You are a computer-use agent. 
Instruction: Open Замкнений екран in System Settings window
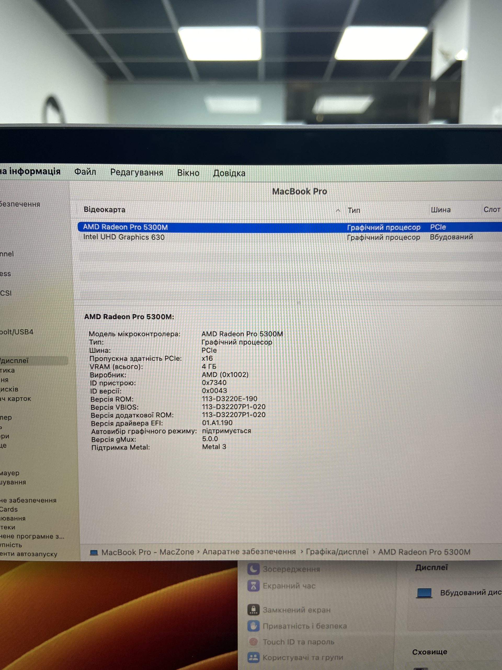[289, 610]
